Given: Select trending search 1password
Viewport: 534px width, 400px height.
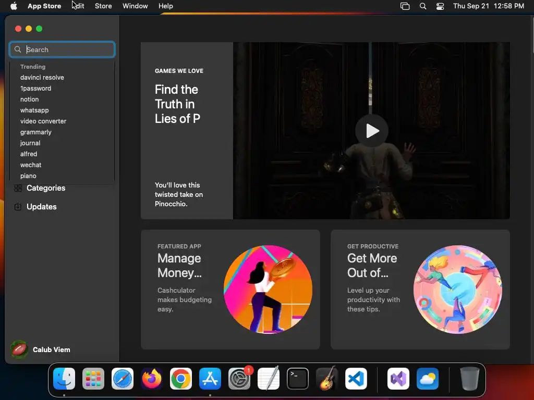Looking at the screenshot, I should pyautogui.click(x=35, y=88).
